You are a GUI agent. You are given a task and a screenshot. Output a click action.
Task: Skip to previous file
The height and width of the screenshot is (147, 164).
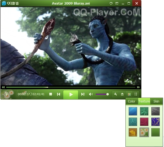pos(59,94)
